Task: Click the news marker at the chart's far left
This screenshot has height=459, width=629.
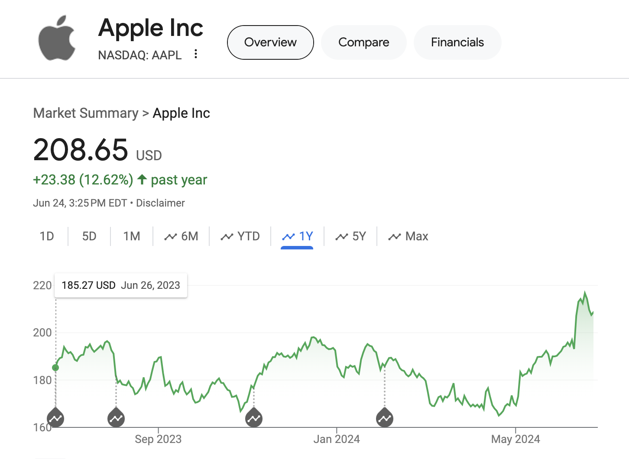Action: 55,417
